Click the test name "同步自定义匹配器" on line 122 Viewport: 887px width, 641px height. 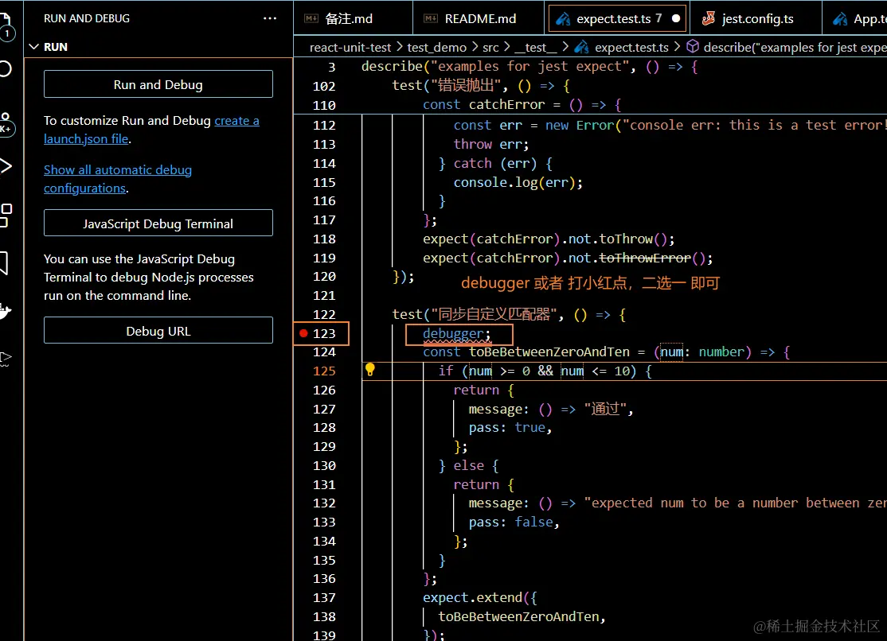[494, 315]
